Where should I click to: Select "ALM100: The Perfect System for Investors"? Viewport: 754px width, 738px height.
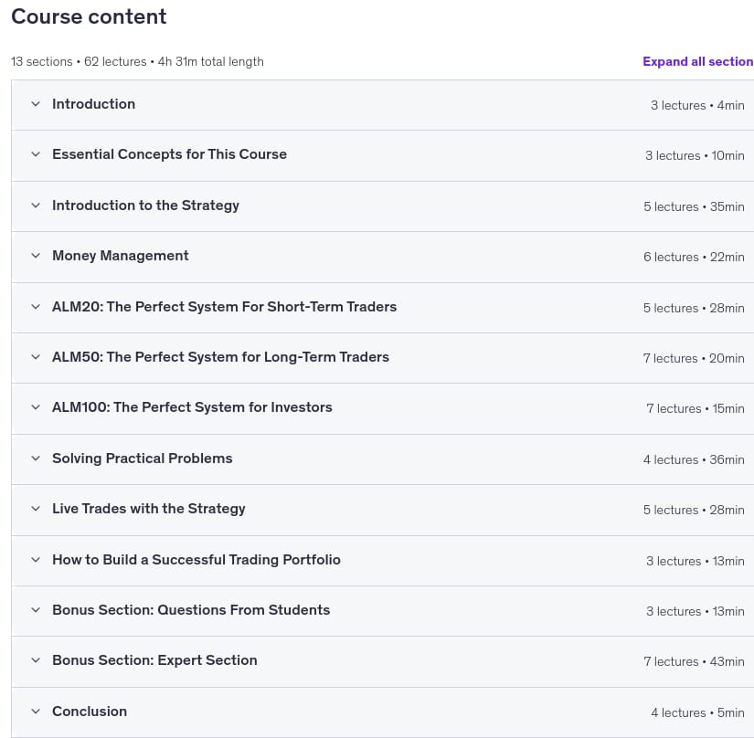(192, 407)
